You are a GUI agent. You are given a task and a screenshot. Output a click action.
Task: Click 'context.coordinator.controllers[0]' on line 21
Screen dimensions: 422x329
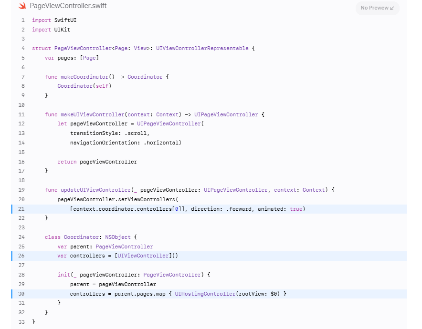[126, 209]
